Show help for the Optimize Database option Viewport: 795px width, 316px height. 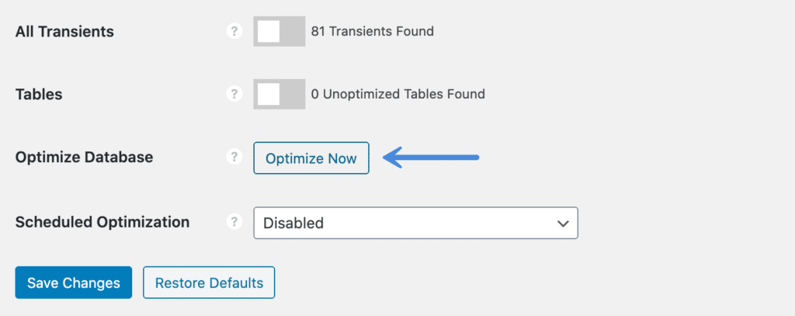pyautogui.click(x=234, y=158)
